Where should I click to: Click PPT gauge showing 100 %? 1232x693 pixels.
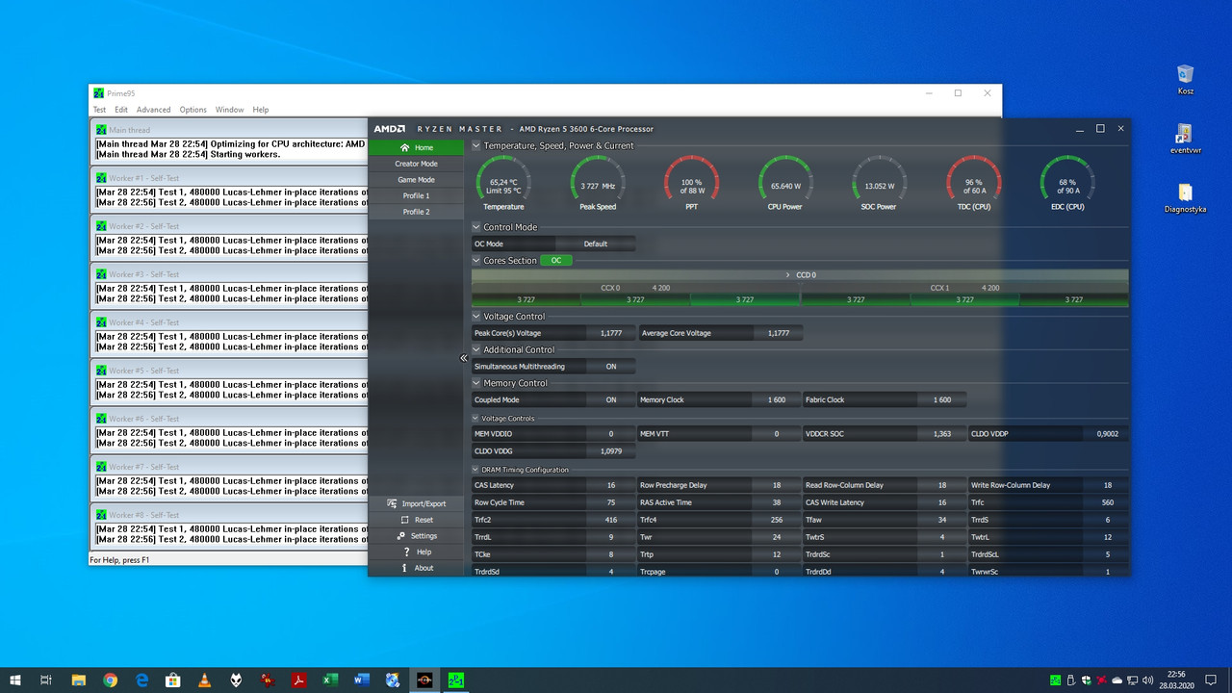[692, 183]
